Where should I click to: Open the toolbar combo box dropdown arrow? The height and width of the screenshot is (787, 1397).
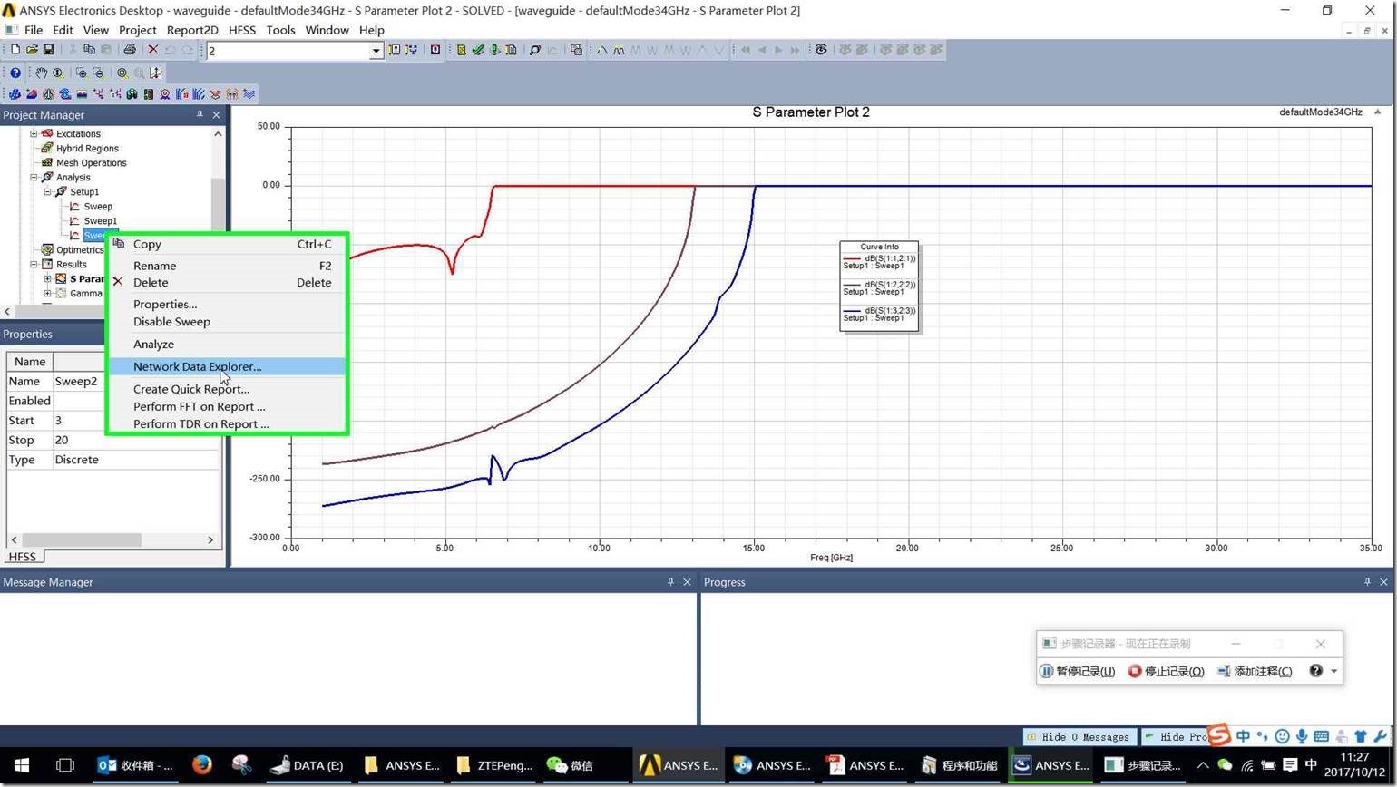point(376,51)
